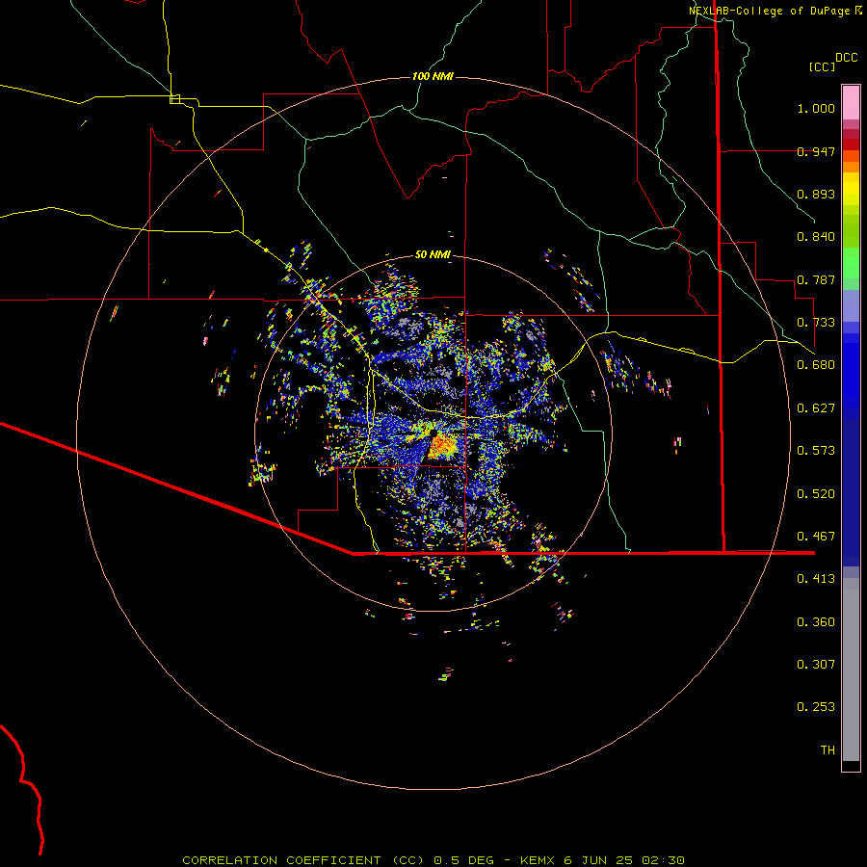Image resolution: width=867 pixels, height=867 pixels.
Task: Select the 0.840 scale value
Action: coord(816,237)
